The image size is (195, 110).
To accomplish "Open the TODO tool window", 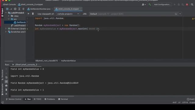I will pyautogui.click(x=37, y=99).
